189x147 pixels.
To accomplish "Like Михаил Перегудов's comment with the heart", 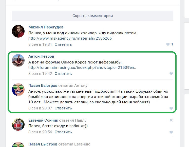I will tap(168, 44).
